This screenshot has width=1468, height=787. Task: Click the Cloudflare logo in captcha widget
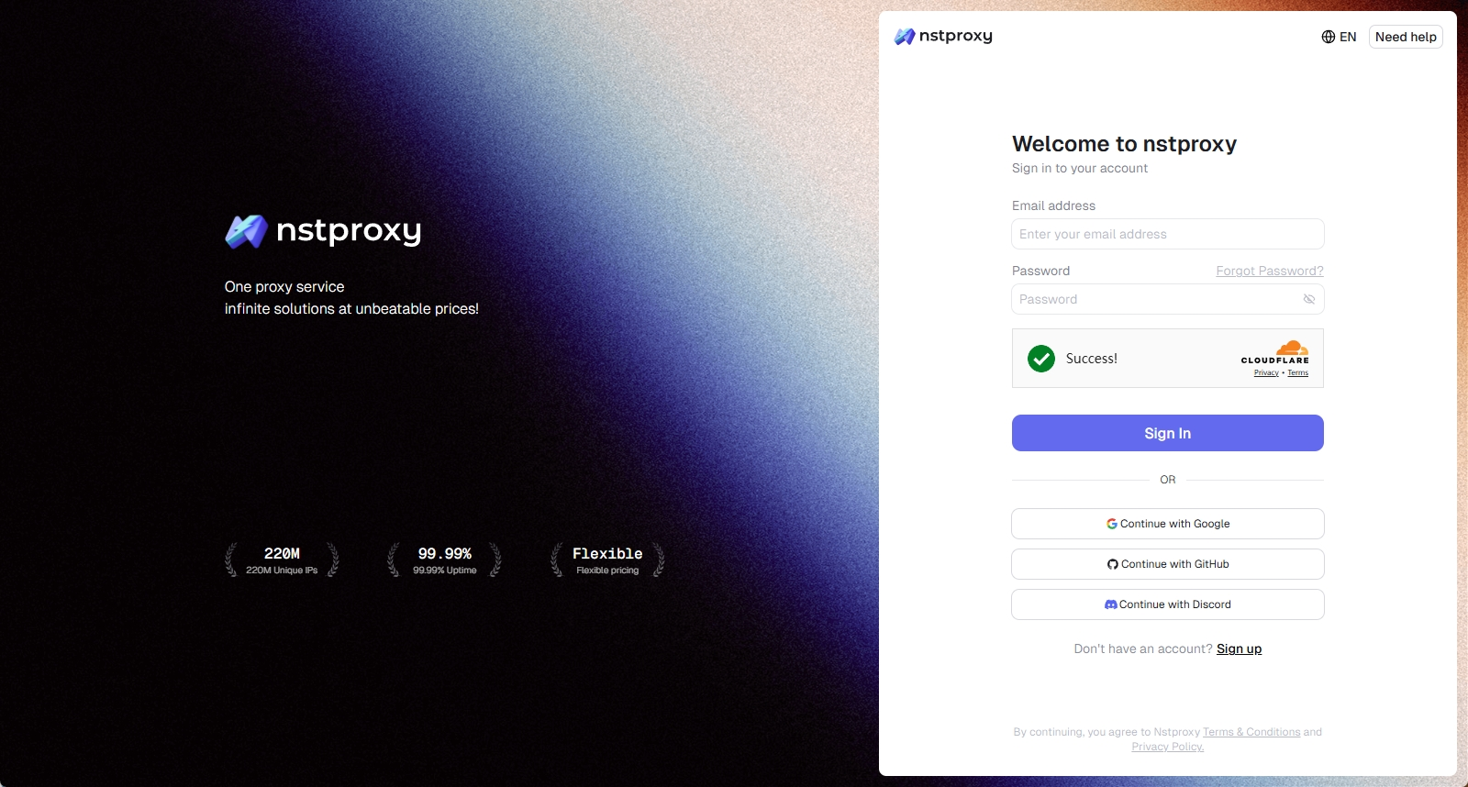pos(1275,352)
